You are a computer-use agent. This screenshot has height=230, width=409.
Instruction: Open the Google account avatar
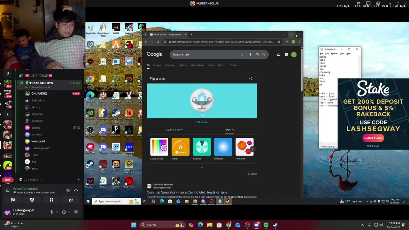294,55
